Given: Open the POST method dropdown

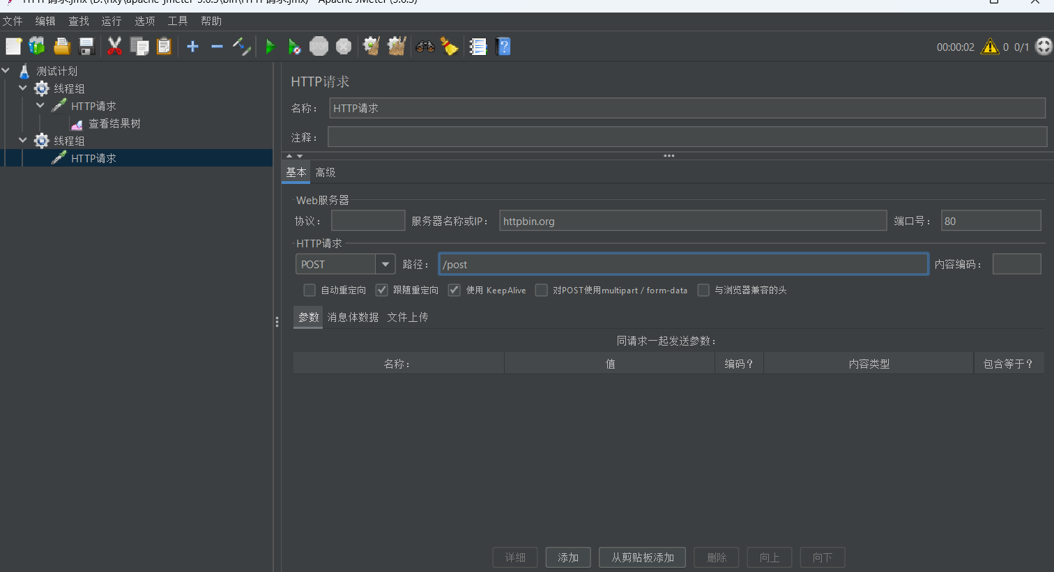Looking at the screenshot, I should tap(385, 264).
